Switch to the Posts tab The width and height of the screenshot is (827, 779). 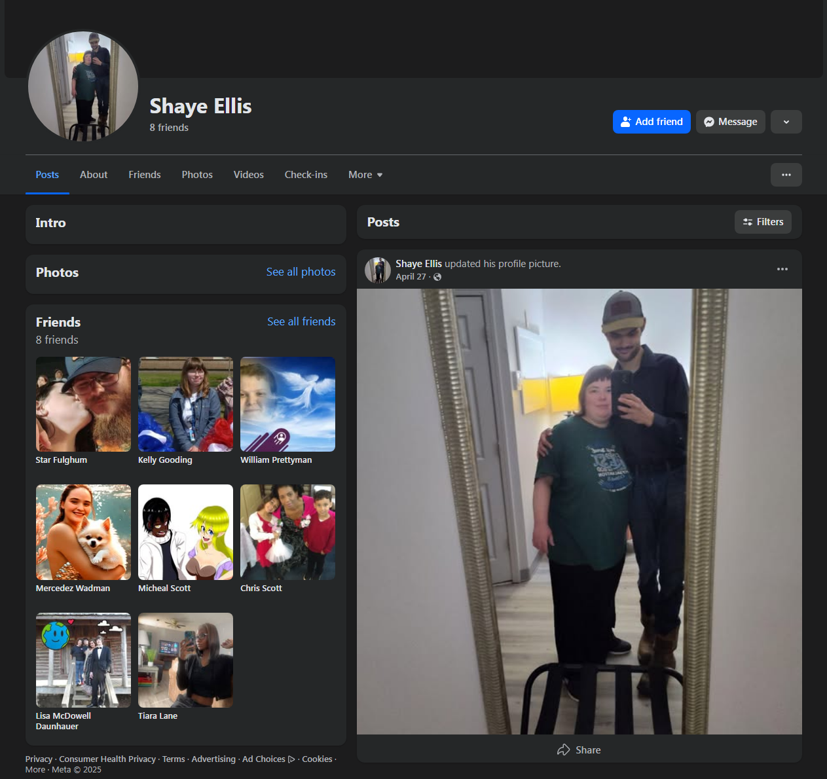point(47,175)
